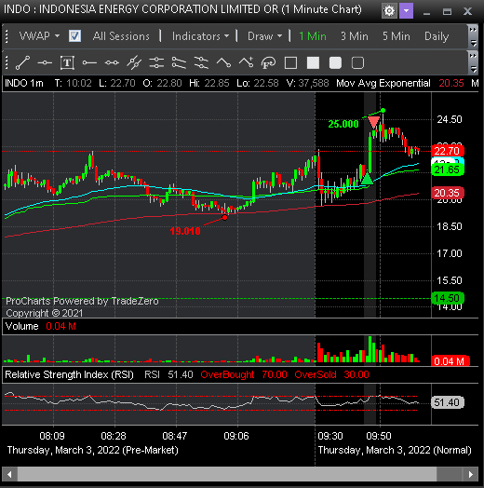Click the 19.010 low price label
Viewport: 484px width, 488px height.
185,231
